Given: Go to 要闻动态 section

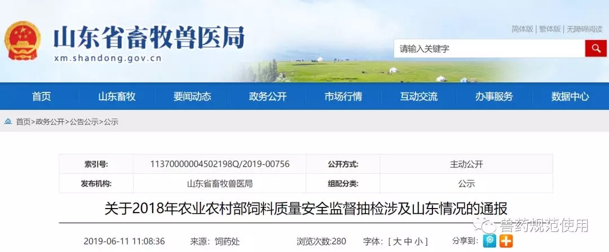Looking at the screenshot, I should coord(192,96).
